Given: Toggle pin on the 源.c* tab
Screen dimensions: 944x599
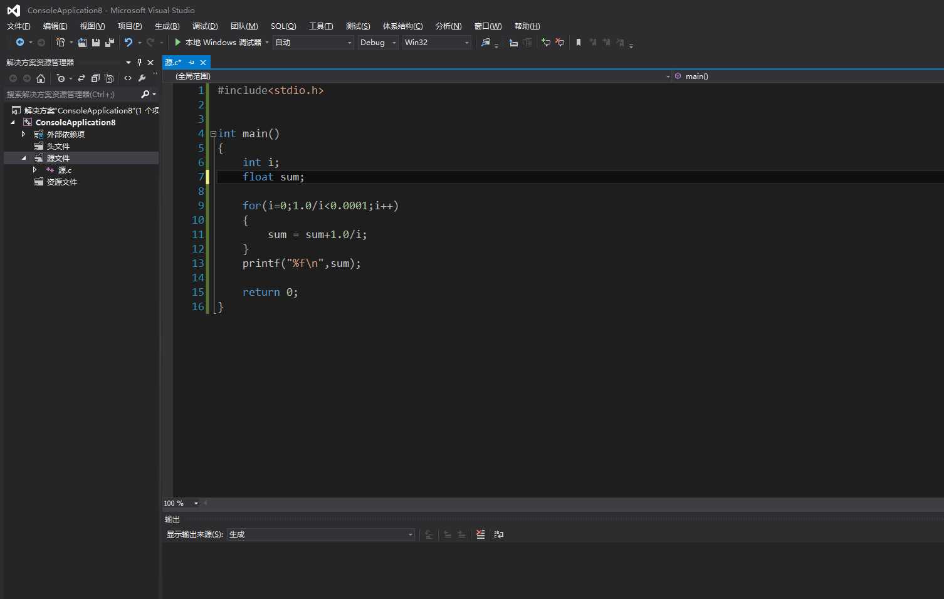Looking at the screenshot, I should coord(192,62).
